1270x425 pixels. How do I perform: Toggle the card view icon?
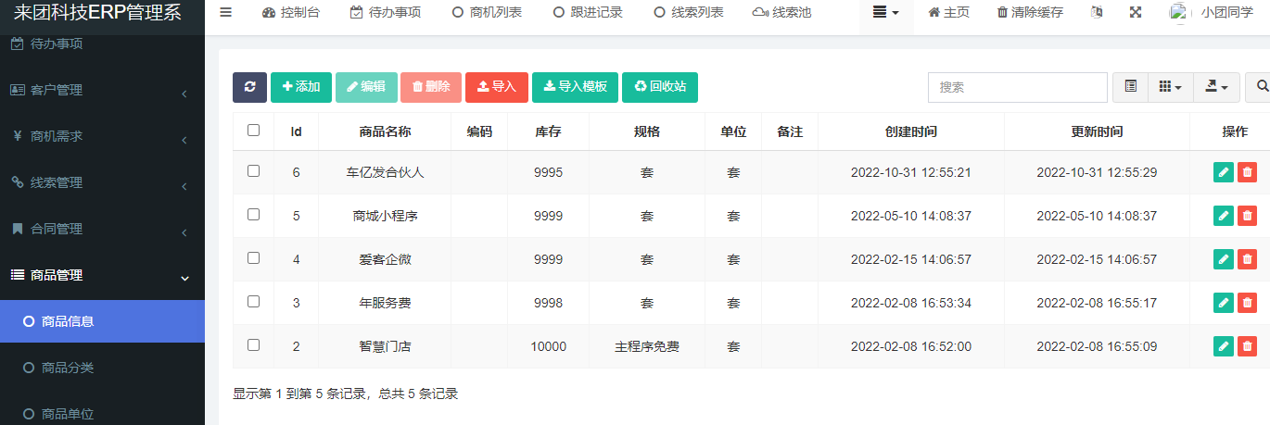click(x=1130, y=87)
